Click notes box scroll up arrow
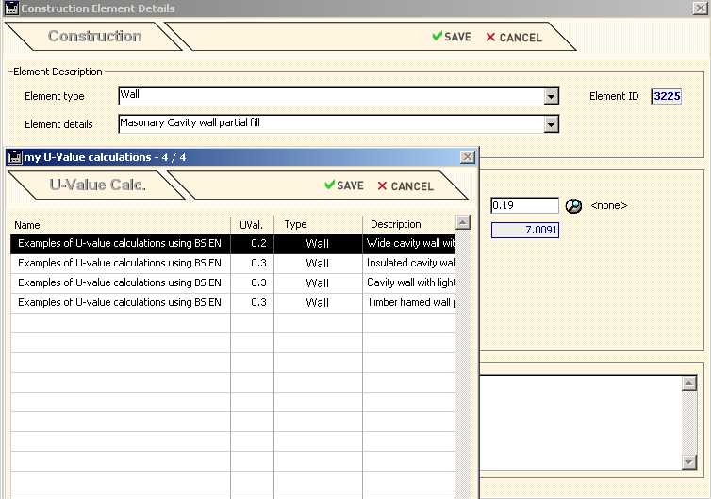 tap(688, 383)
